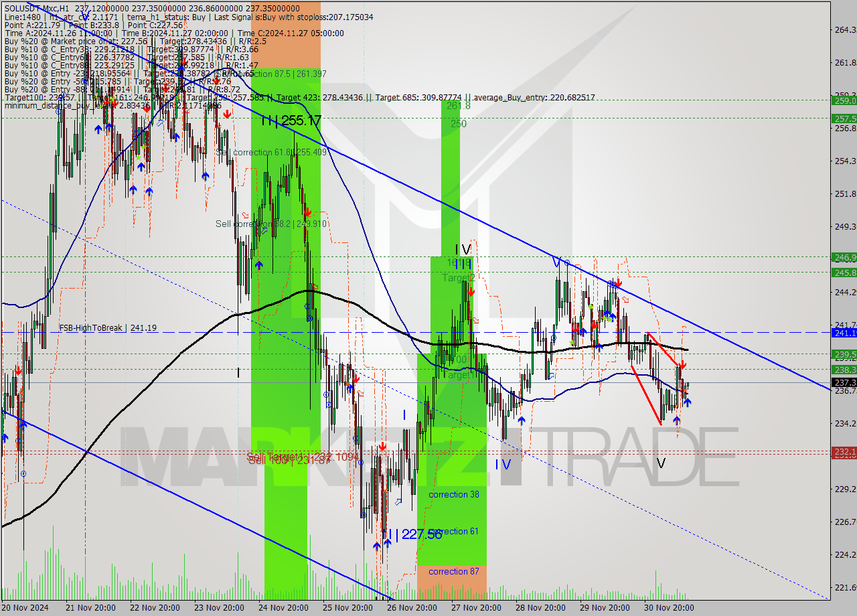Click the '28 Nov 20:00' time label
The width and height of the screenshot is (857, 616).
click(x=542, y=608)
